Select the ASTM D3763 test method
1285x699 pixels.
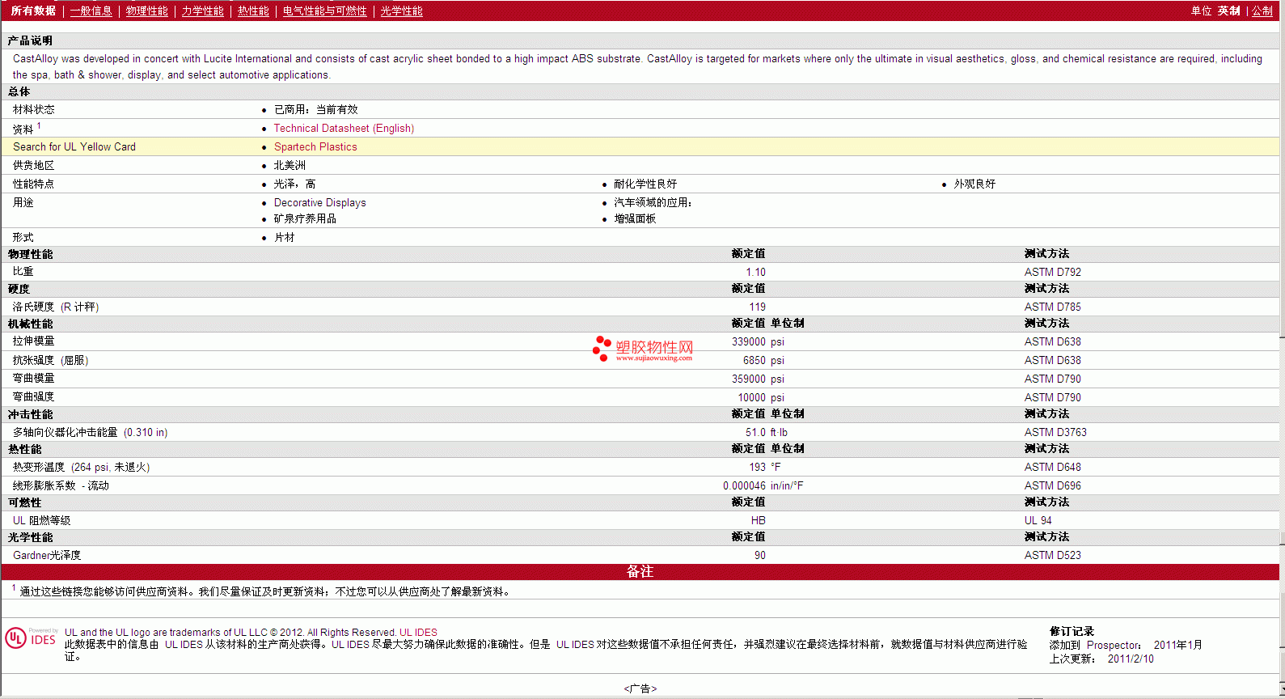(x=1055, y=432)
